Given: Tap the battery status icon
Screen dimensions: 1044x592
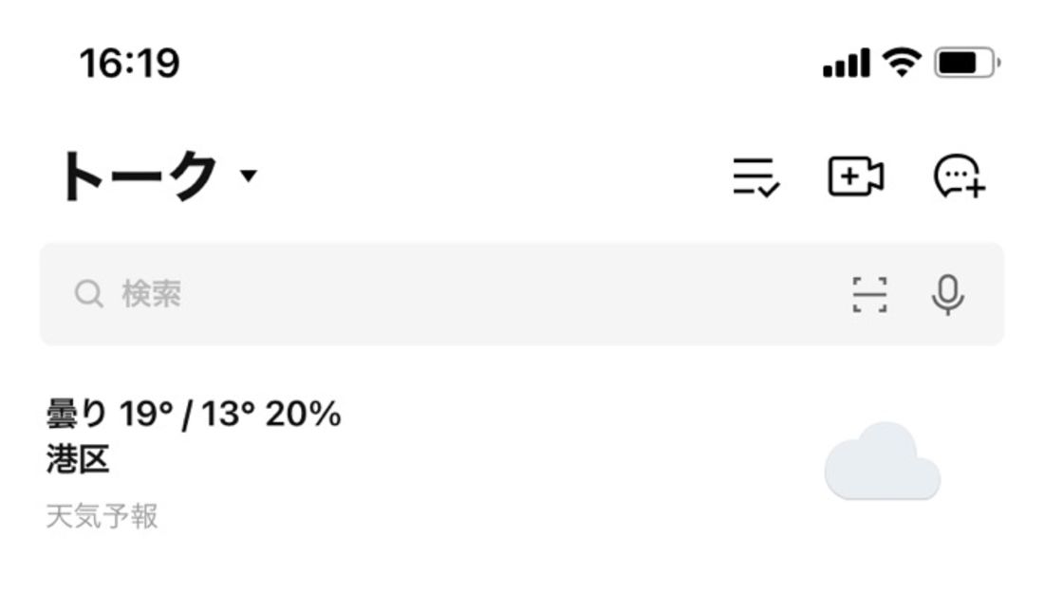Looking at the screenshot, I should tap(967, 64).
